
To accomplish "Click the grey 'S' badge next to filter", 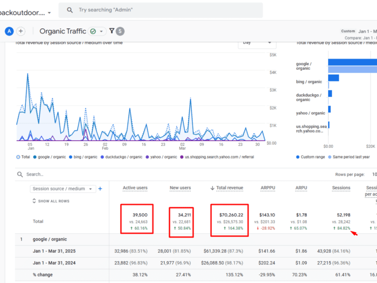I will tap(121, 31).
